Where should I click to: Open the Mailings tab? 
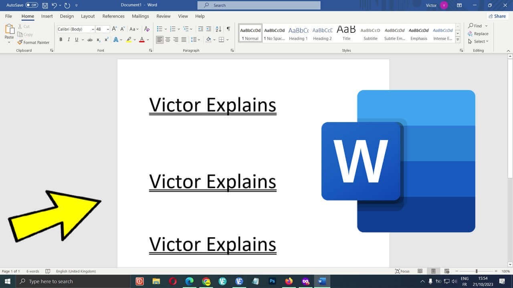(x=140, y=16)
